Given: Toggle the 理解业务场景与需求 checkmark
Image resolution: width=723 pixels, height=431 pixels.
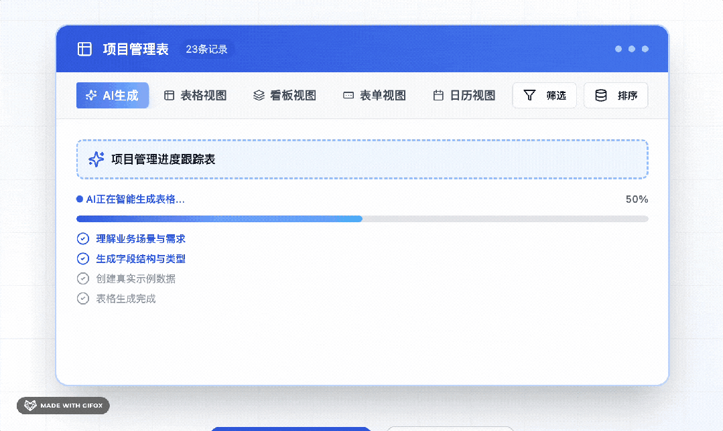Looking at the screenshot, I should coord(83,238).
